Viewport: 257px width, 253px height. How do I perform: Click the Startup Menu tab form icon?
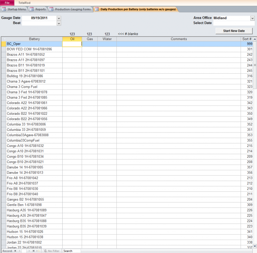(x=4, y=9)
